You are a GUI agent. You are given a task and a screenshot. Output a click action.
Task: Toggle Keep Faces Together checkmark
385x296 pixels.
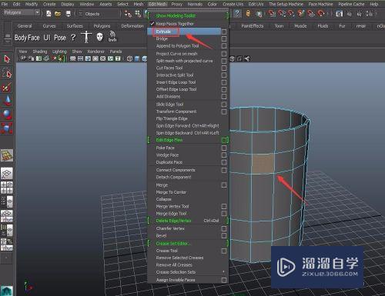point(152,24)
